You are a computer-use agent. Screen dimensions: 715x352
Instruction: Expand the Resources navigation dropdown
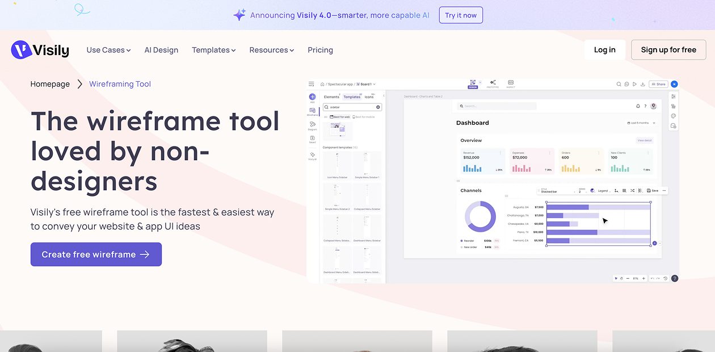(272, 50)
